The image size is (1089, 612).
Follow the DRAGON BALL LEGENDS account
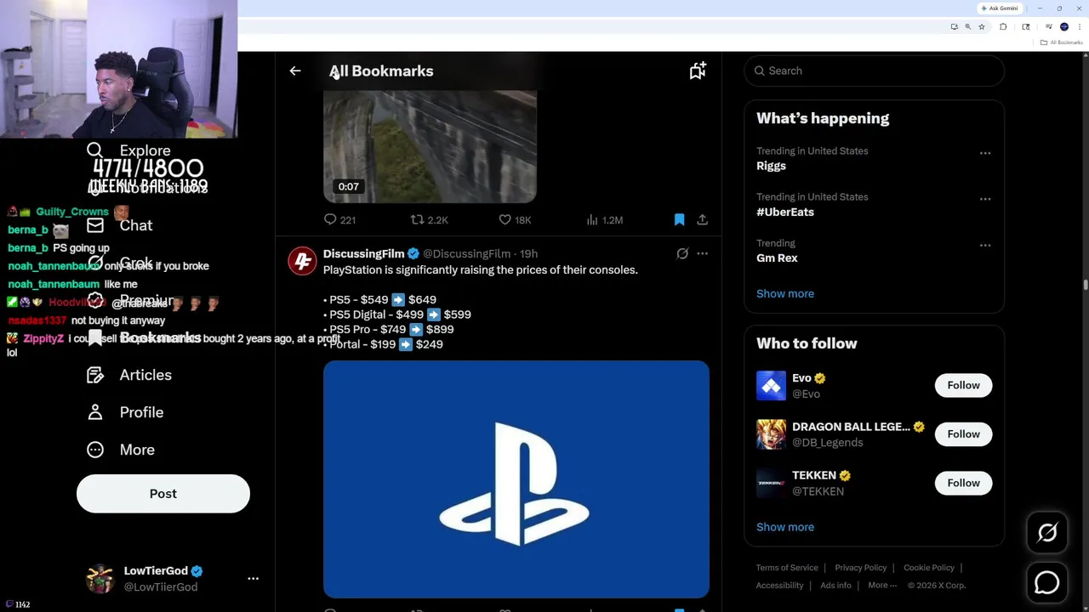[963, 434]
